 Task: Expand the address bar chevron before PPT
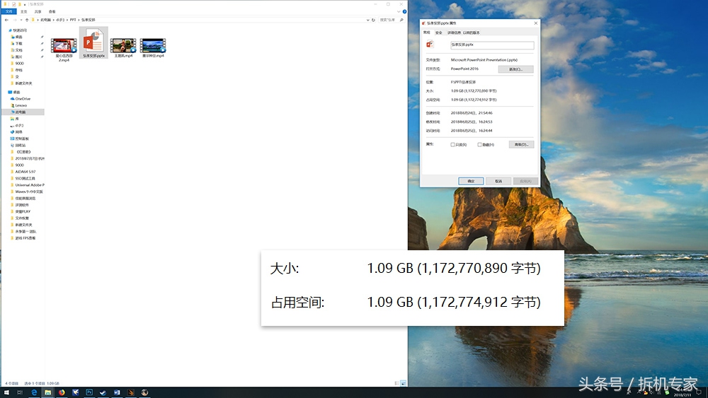68,20
